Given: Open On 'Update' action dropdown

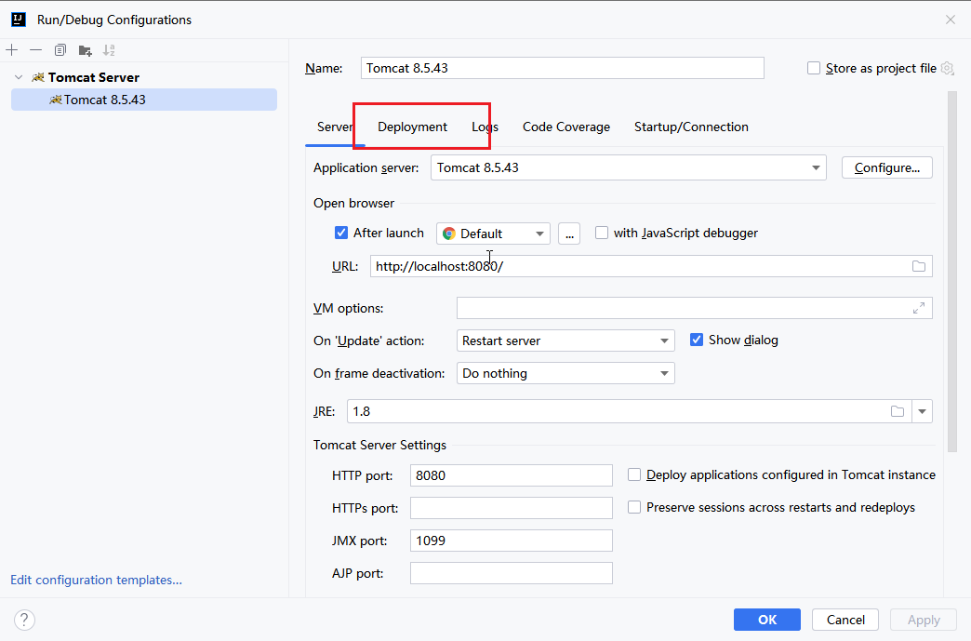Looking at the screenshot, I should pos(665,341).
